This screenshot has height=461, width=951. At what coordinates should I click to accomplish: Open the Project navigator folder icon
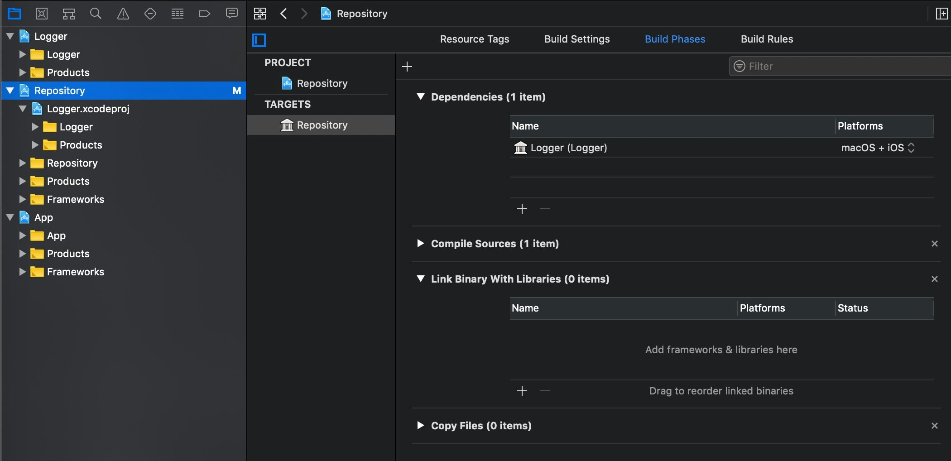tap(14, 14)
